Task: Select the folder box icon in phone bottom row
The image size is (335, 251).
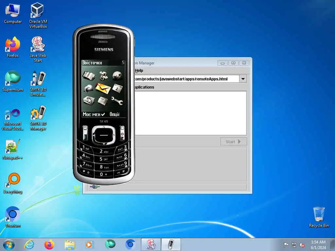Action: click(103, 101)
